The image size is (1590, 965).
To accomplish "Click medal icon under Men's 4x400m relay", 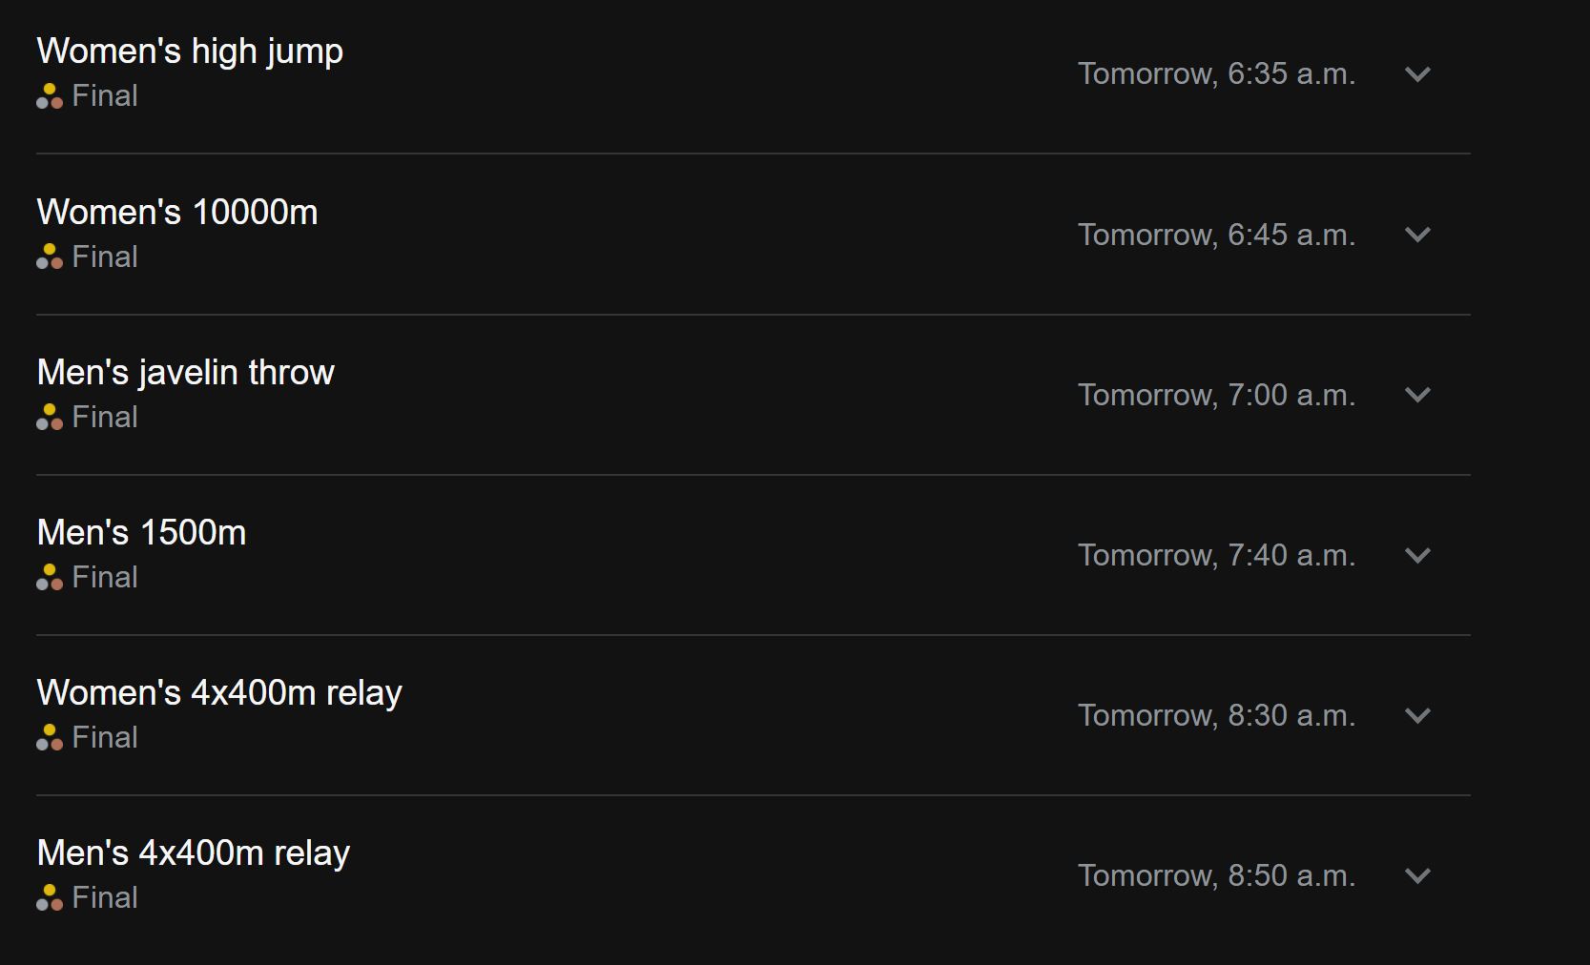I will click(50, 897).
